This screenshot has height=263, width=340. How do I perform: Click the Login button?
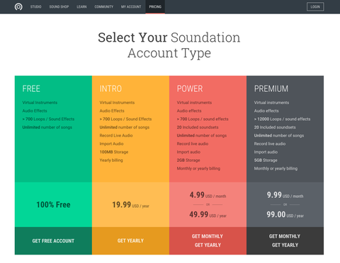(315, 6)
